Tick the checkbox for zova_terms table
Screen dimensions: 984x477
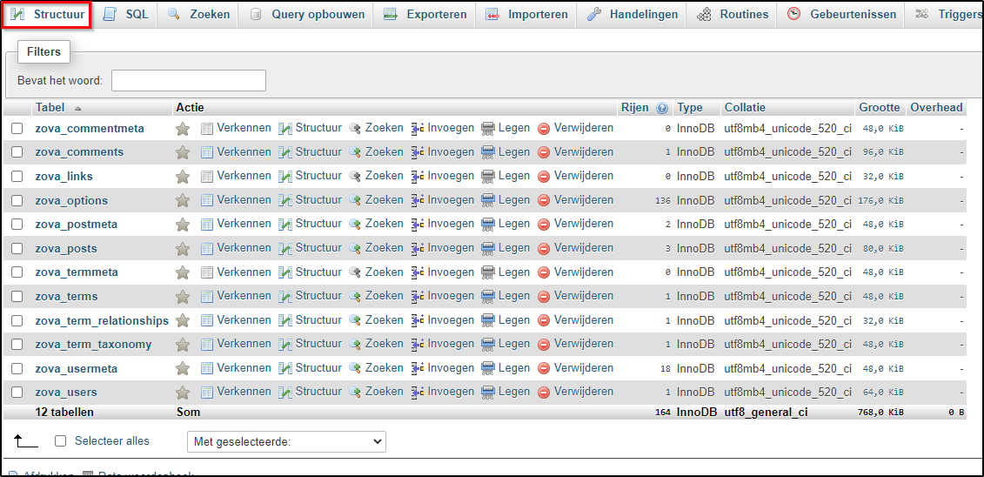(x=17, y=297)
